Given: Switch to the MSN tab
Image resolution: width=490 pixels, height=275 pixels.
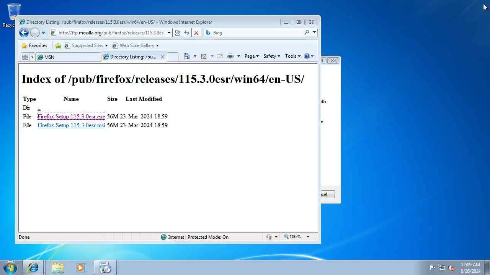Looking at the screenshot, I should (68, 57).
